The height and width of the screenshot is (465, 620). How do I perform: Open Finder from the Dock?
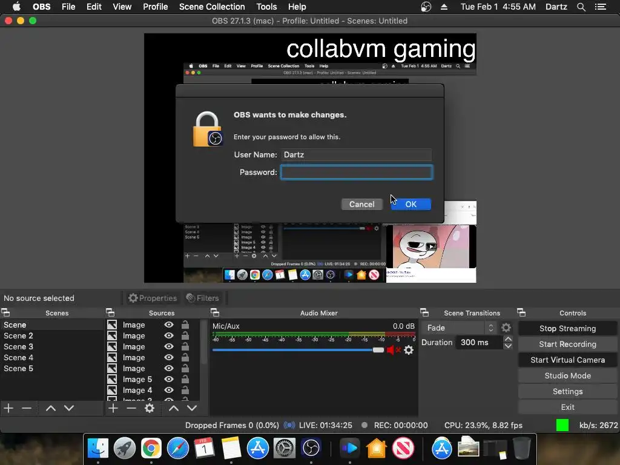[x=97, y=448]
